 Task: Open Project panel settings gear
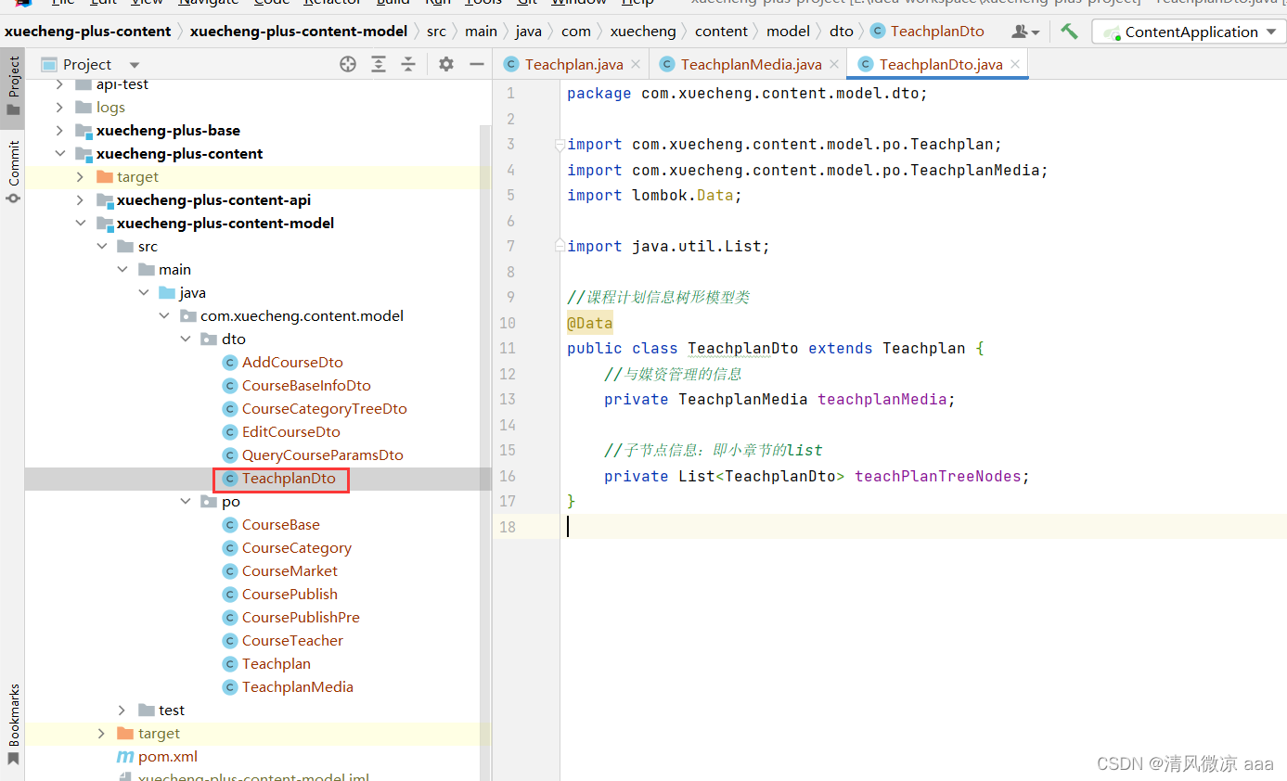point(446,64)
